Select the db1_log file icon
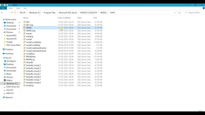Image resolution: width=205 pixels, height=115 pixels. click(24, 25)
